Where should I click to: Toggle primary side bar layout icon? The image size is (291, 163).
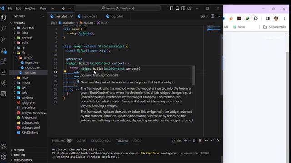171,8
